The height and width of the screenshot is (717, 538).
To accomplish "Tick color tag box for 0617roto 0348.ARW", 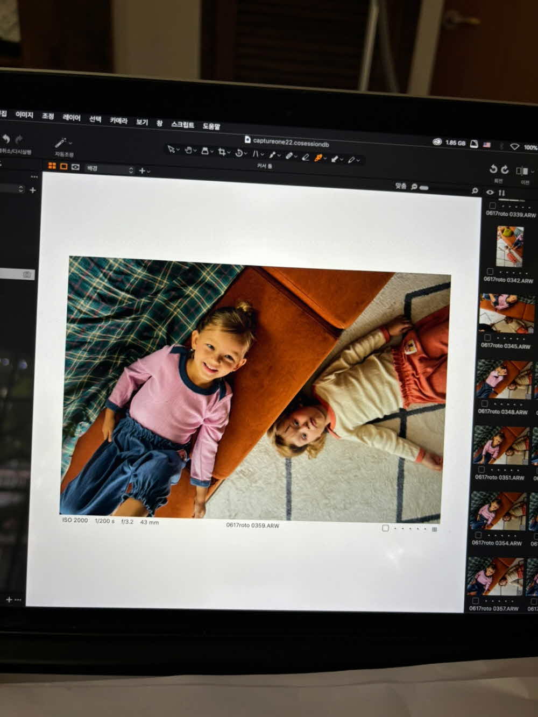I will [484, 404].
